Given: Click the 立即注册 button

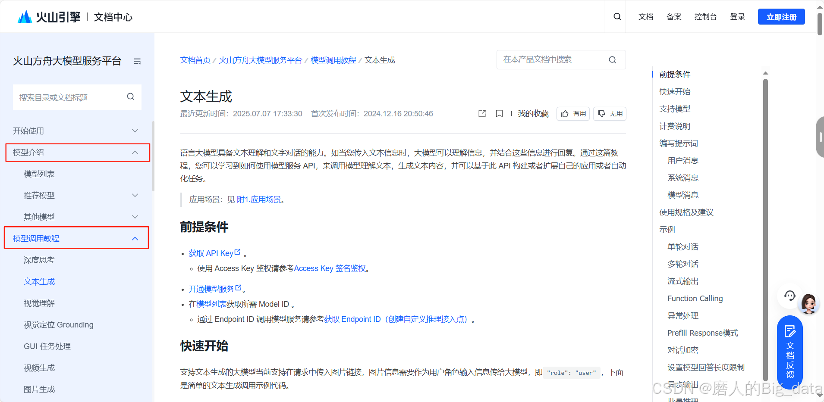Looking at the screenshot, I should tap(781, 17).
